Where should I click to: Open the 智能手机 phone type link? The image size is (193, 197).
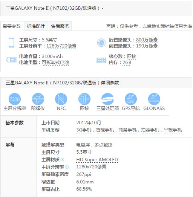tap(105, 130)
